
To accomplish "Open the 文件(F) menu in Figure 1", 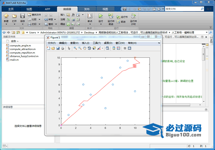I will tap(51, 43).
